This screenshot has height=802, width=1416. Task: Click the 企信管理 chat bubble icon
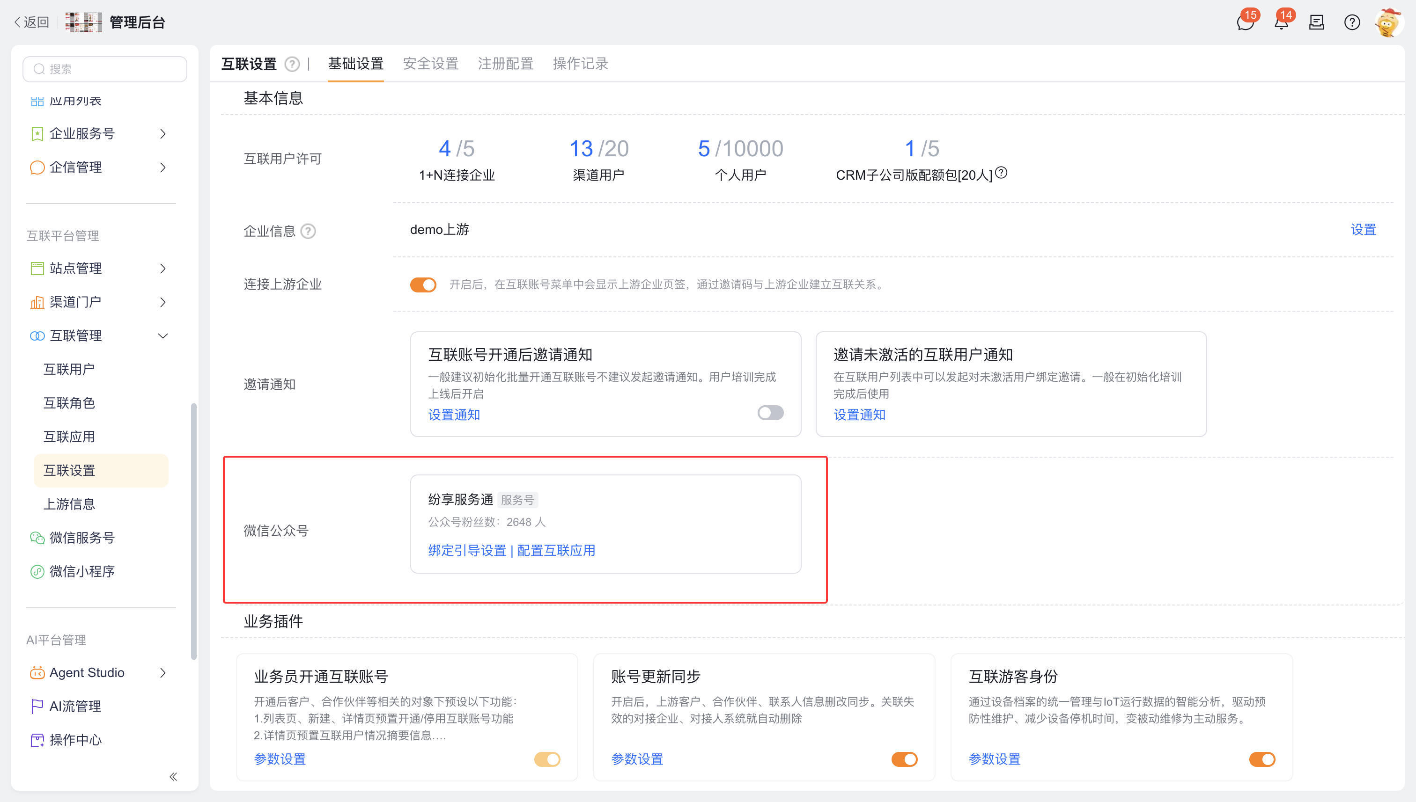(x=37, y=168)
